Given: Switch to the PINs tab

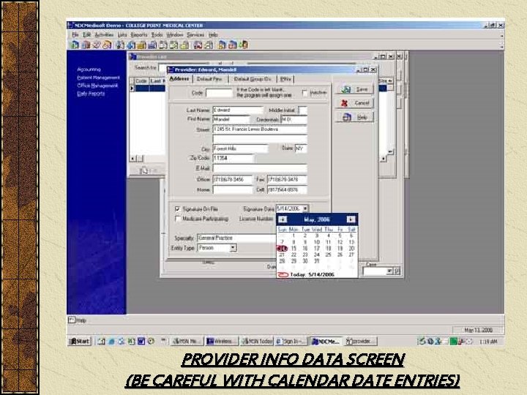Looking at the screenshot, I should pos(285,79).
